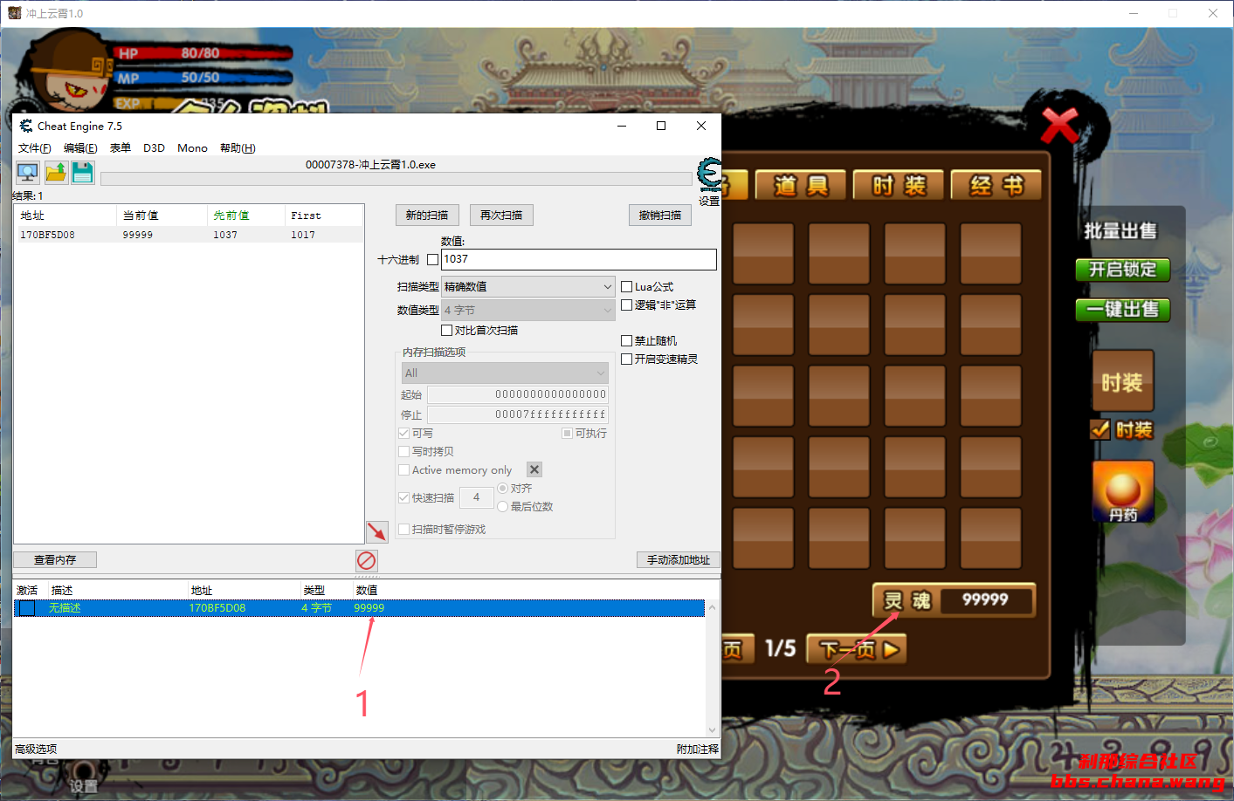Image resolution: width=1234 pixels, height=801 pixels.
Task: Click the open file folder icon
Action: click(x=56, y=173)
